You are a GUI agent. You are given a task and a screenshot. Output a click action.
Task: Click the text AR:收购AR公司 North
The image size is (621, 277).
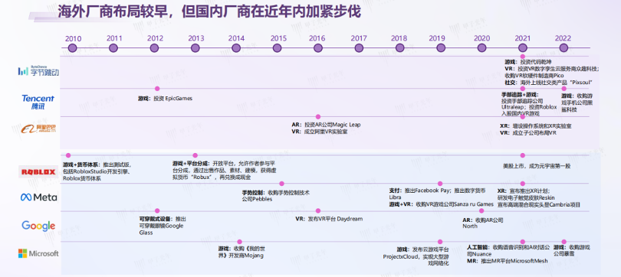click(x=483, y=223)
